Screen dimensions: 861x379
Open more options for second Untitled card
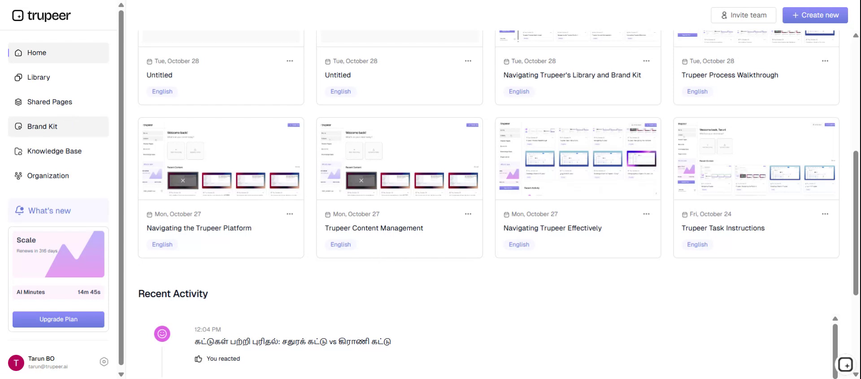coord(468,61)
